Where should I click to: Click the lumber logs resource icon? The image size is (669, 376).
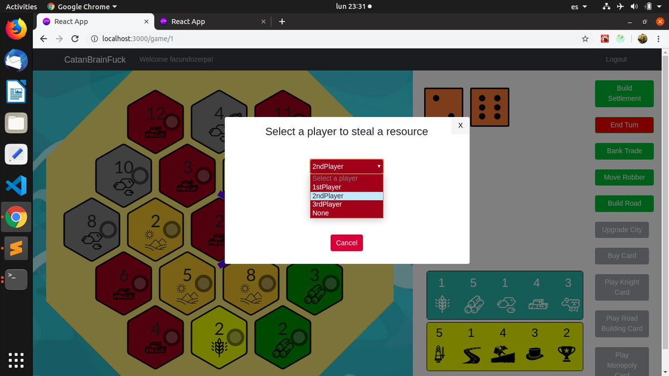coord(473,304)
